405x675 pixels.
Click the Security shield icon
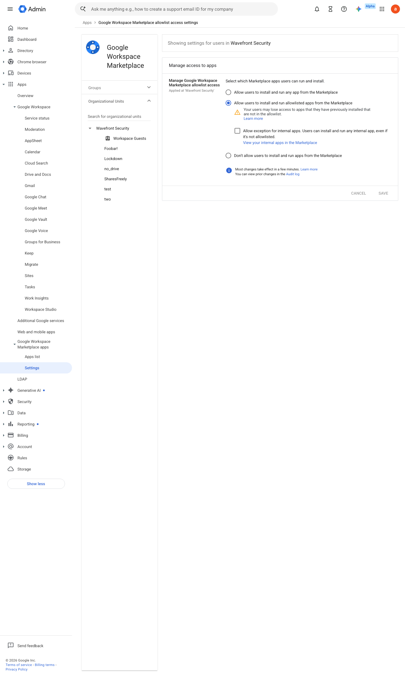tap(11, 402)
